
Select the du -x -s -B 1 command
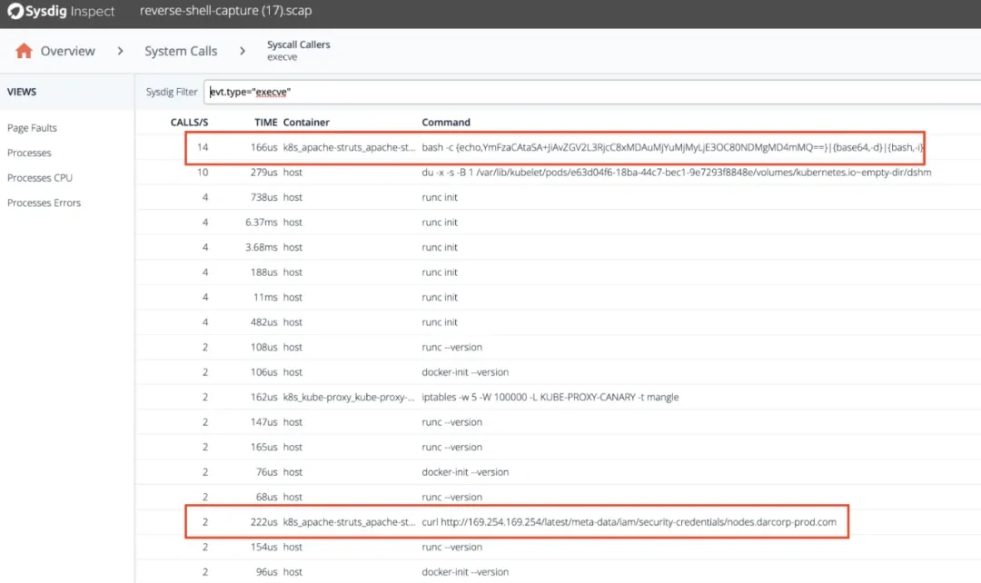pos(677,173)
